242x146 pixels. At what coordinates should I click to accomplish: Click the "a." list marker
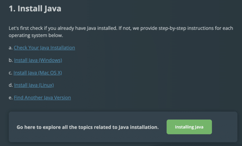click(x=11, y=48)
